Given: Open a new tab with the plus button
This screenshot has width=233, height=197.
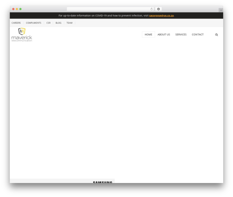Looking at the screenshot, I should (x=221, y=10).
